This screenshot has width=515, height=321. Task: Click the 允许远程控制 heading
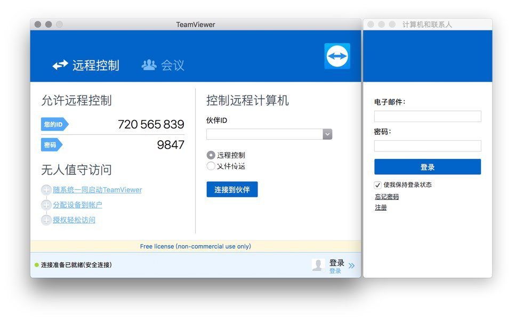click(77, 100)
